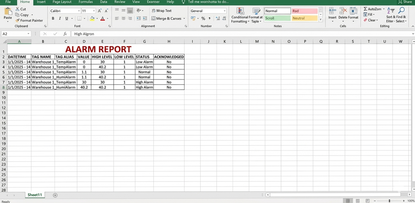Screen dimensions: 415x203
Task: Apply Comma Style
Action: coord(210,19)
